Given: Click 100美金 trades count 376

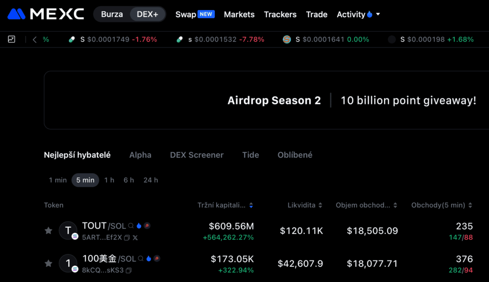Looking at the screenshot, I should pos(464,259).
